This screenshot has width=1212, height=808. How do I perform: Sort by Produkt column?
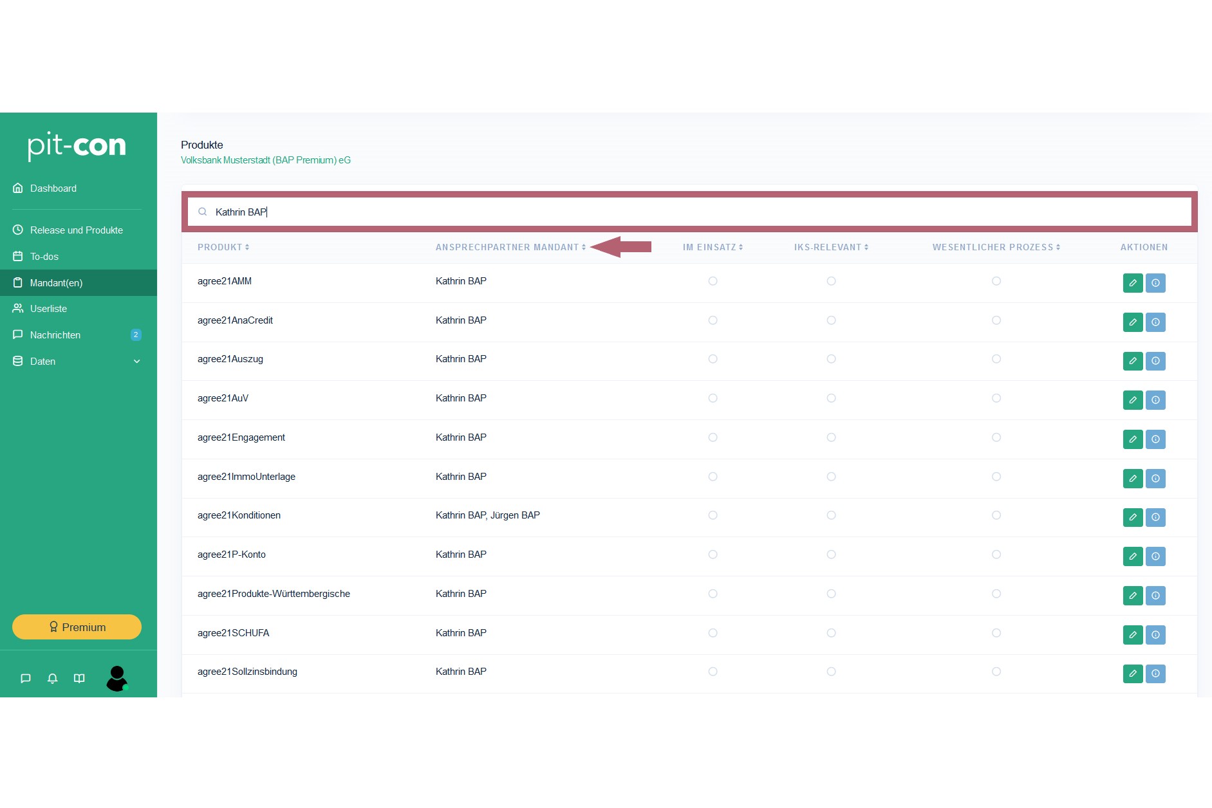223,247
